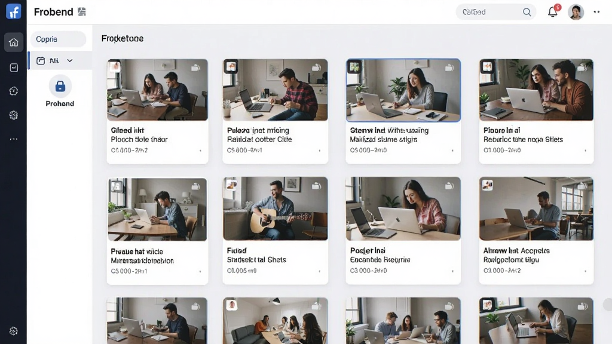Click the badge icon on the 'Pulexa inet mioing' thumbnail

[231, 67]
